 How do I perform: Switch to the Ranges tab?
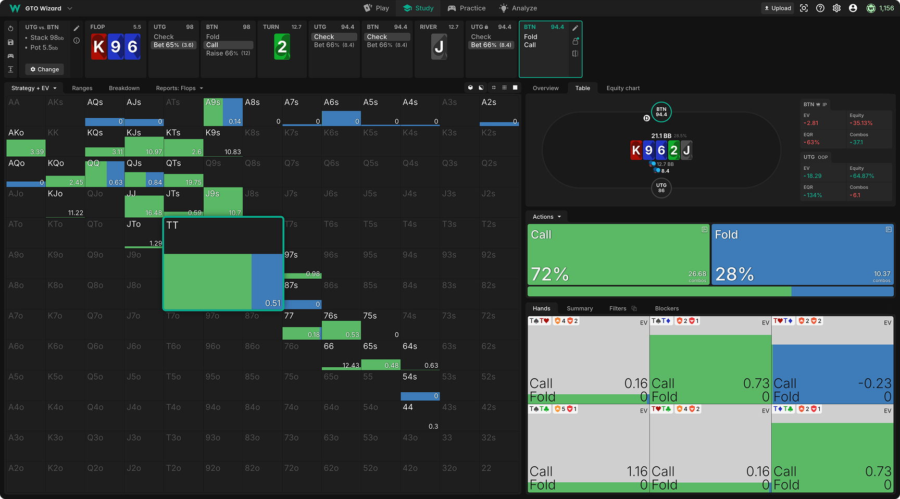point(82,88)
